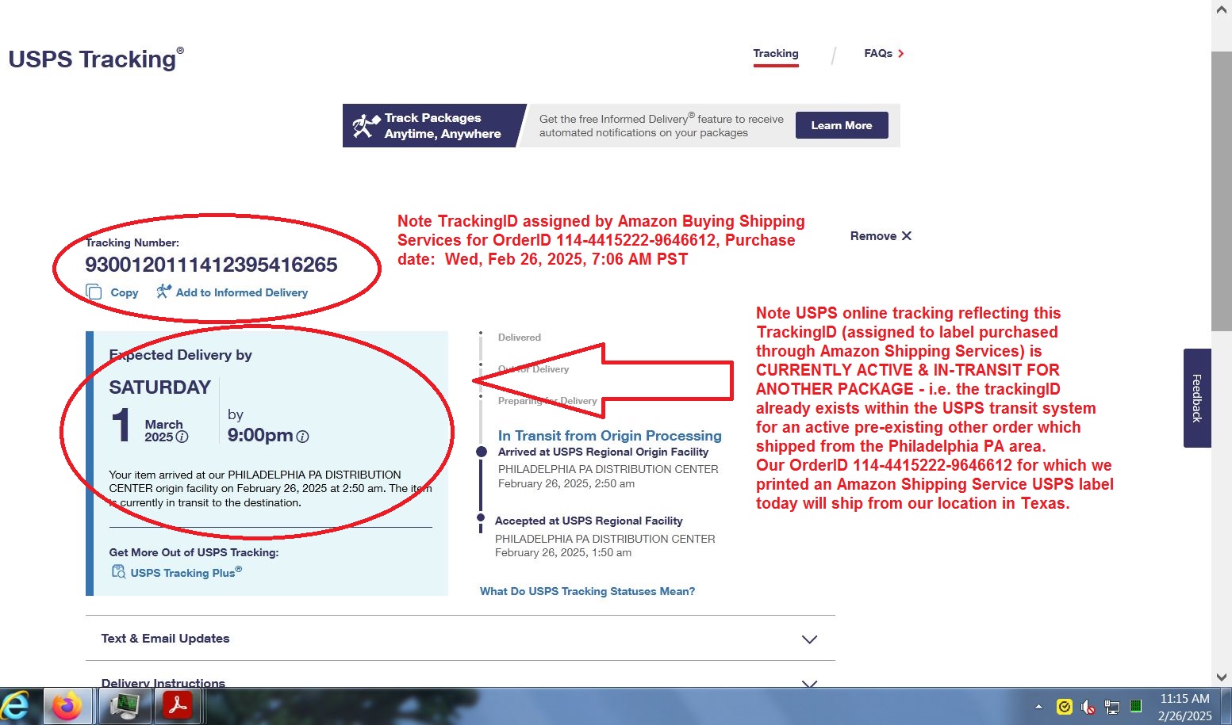This screenshot has height=725, width=1232.
Task: Click the scrollbar down arrow
Action: (1222, 677)
